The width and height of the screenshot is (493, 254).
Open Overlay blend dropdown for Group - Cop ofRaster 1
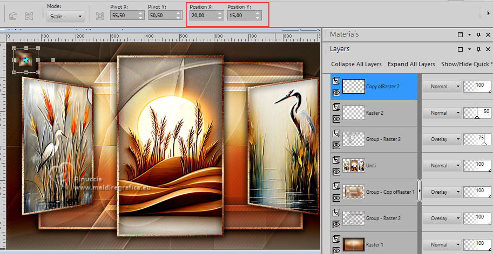(x=442, y=192)
